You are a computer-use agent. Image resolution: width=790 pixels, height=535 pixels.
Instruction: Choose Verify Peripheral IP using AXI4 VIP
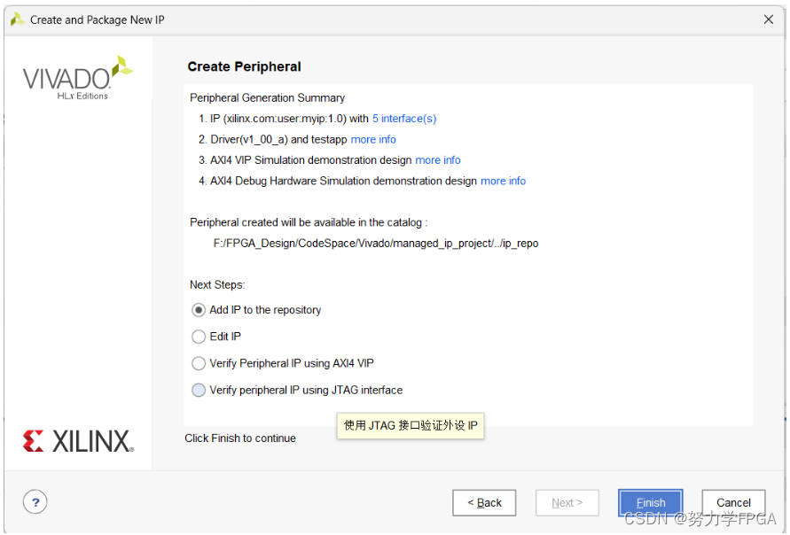199,363
